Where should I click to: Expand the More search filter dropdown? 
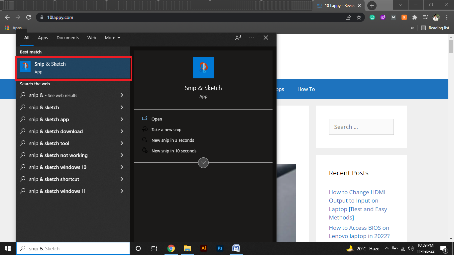click(x=113, y=38)
